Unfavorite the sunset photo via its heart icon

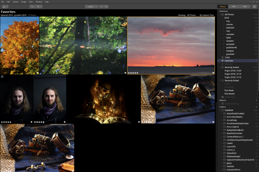[213, 73]
